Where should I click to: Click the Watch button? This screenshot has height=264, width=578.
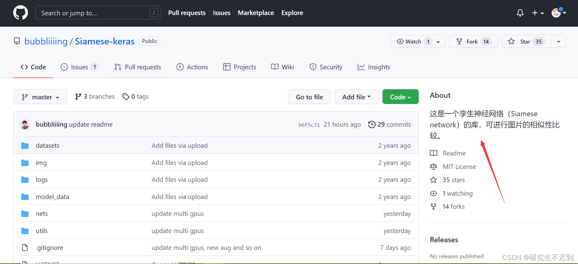tap(418, 41)
